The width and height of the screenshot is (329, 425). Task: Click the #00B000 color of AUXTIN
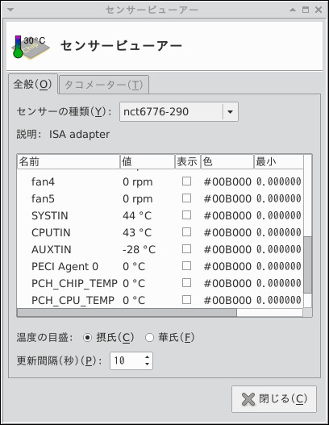click(227, 250)
